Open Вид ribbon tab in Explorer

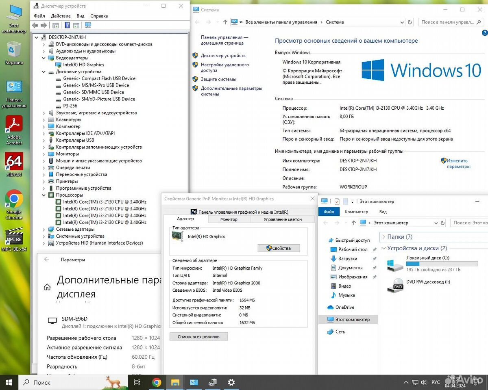click(383, 212)
